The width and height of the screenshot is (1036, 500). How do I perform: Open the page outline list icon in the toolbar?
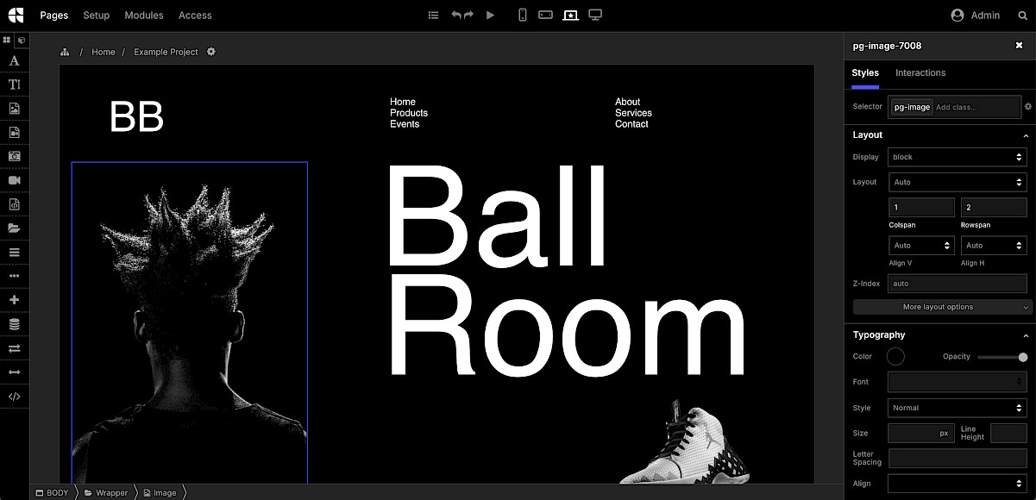(433, 15)
